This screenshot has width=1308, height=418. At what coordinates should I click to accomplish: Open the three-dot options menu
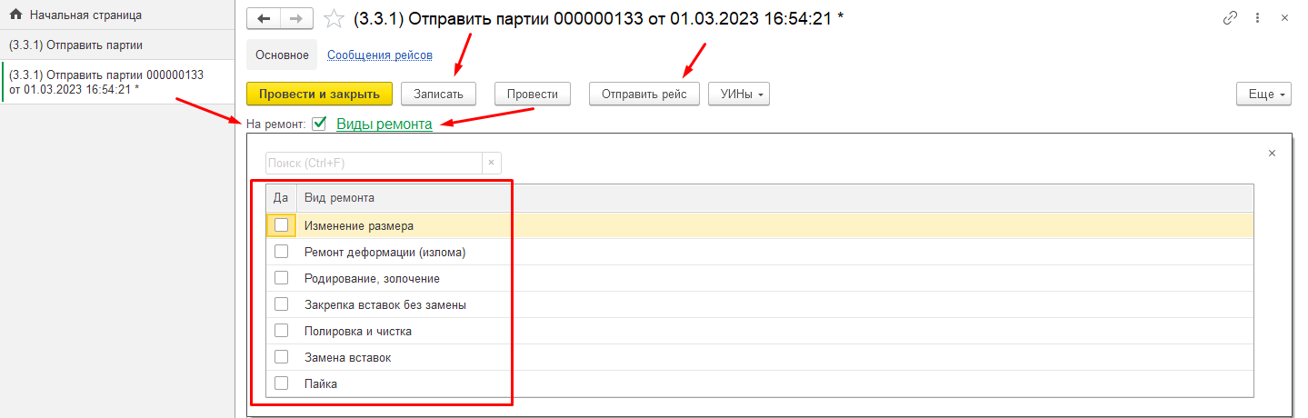pos(1257,18)
